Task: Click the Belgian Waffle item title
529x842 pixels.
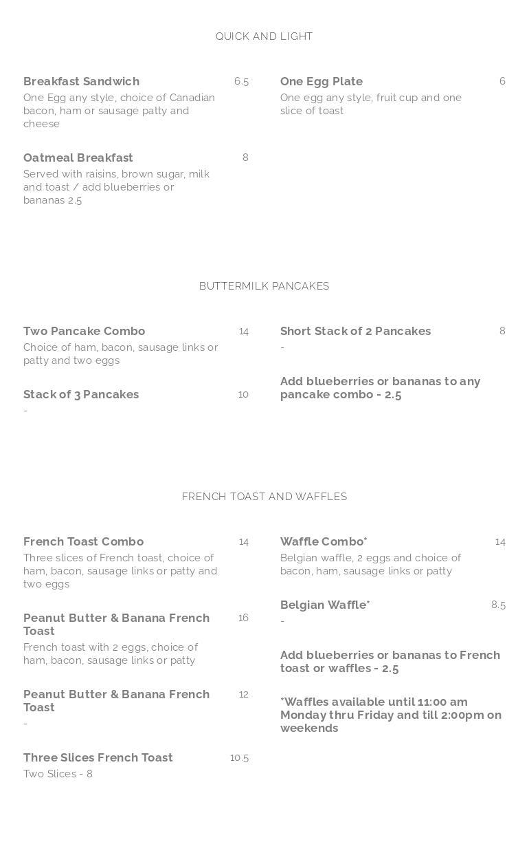Action: pyautogui.click(x=324, y=605)
